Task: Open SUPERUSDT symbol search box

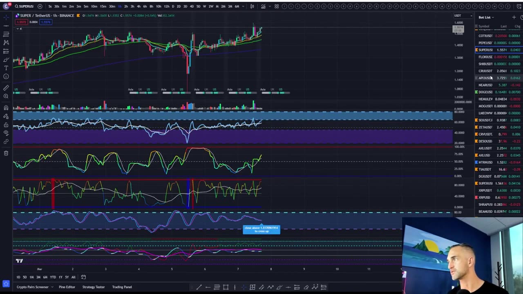Action: (25, 6)
